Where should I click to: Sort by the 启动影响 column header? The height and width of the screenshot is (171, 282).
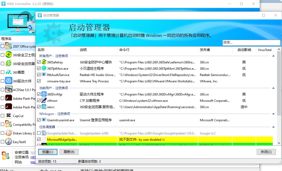[244, 50]
